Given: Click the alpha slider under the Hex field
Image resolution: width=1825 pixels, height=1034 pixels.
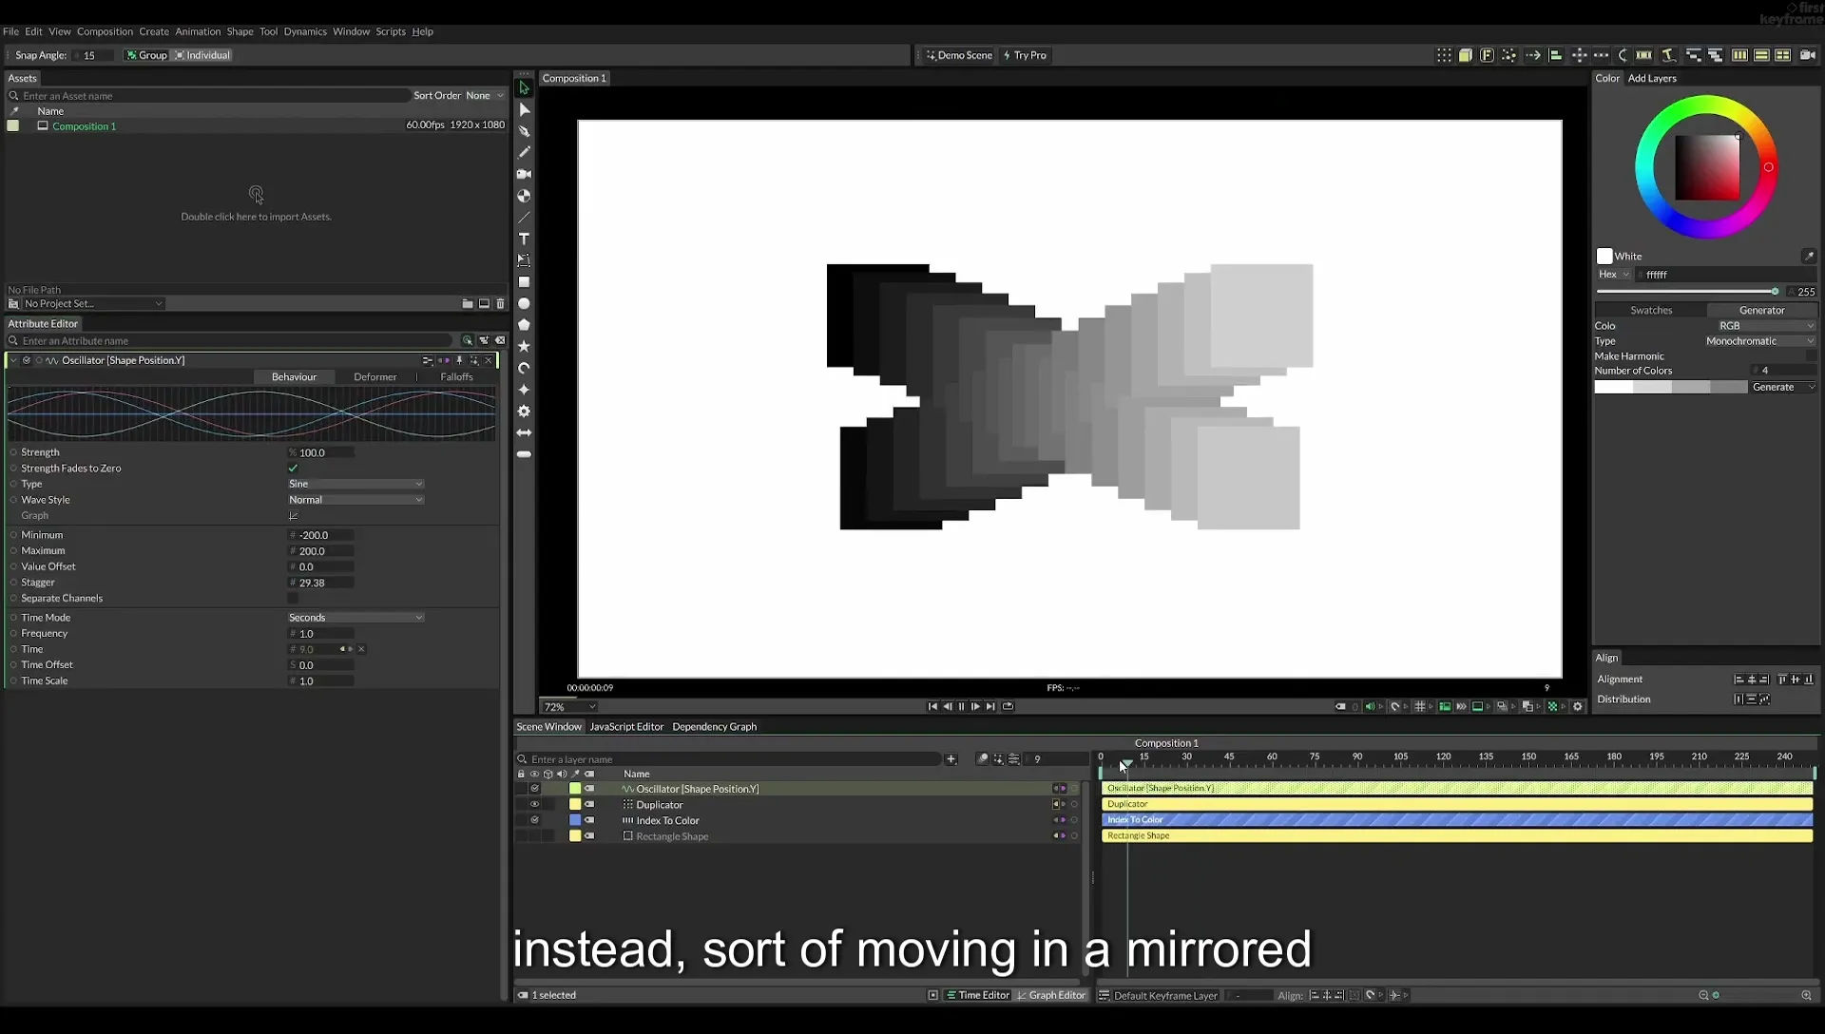Looking at the screenshot, I should pyautogui.click(x=1688, y=292).
